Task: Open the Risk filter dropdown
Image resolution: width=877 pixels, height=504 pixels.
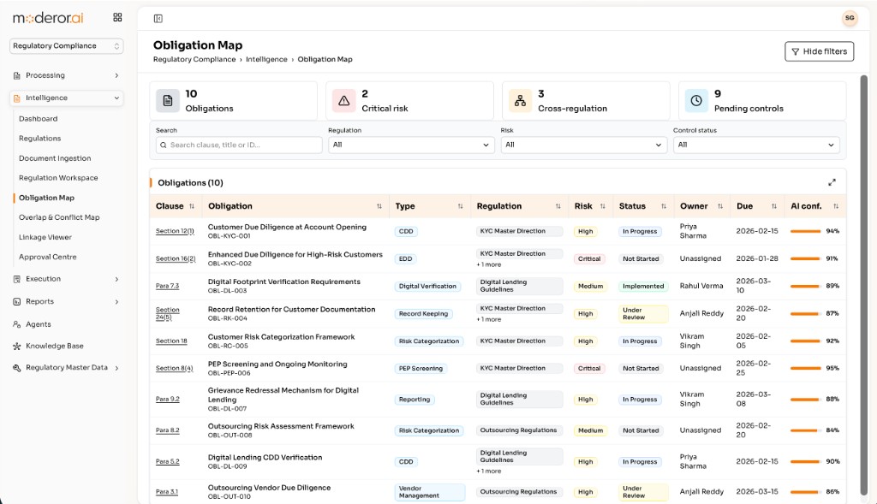Action: (584, 145)
